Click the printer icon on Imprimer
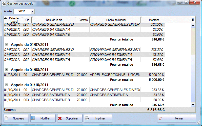Screen dimensions: 202x126 tap(87, 118)
